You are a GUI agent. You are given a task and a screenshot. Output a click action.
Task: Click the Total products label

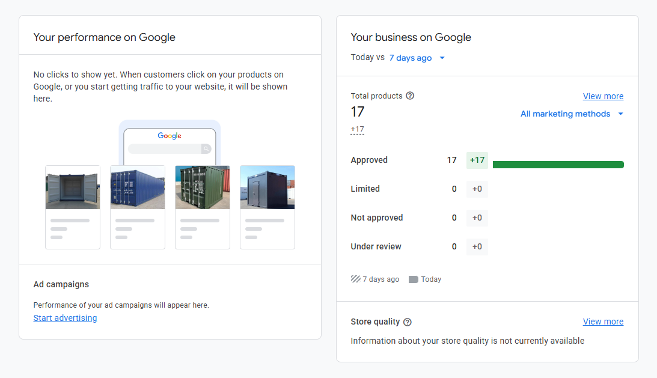(x=376, y=96)
